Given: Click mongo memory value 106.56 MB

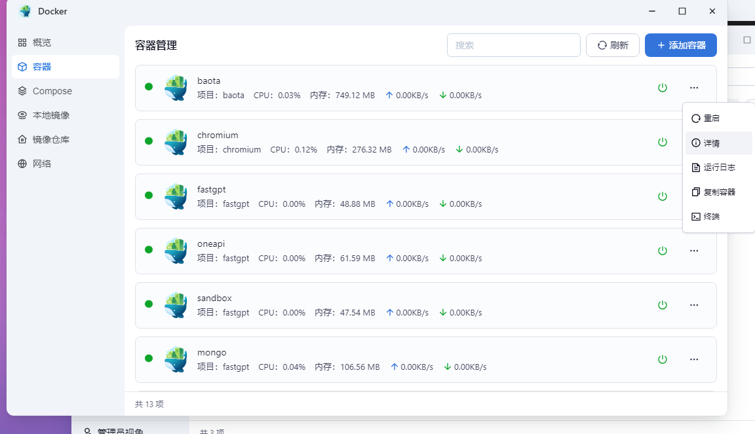Looking at the screenshot, I should [360, 367].
